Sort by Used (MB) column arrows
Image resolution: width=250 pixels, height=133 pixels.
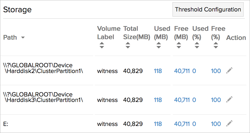tap(159, 45)
